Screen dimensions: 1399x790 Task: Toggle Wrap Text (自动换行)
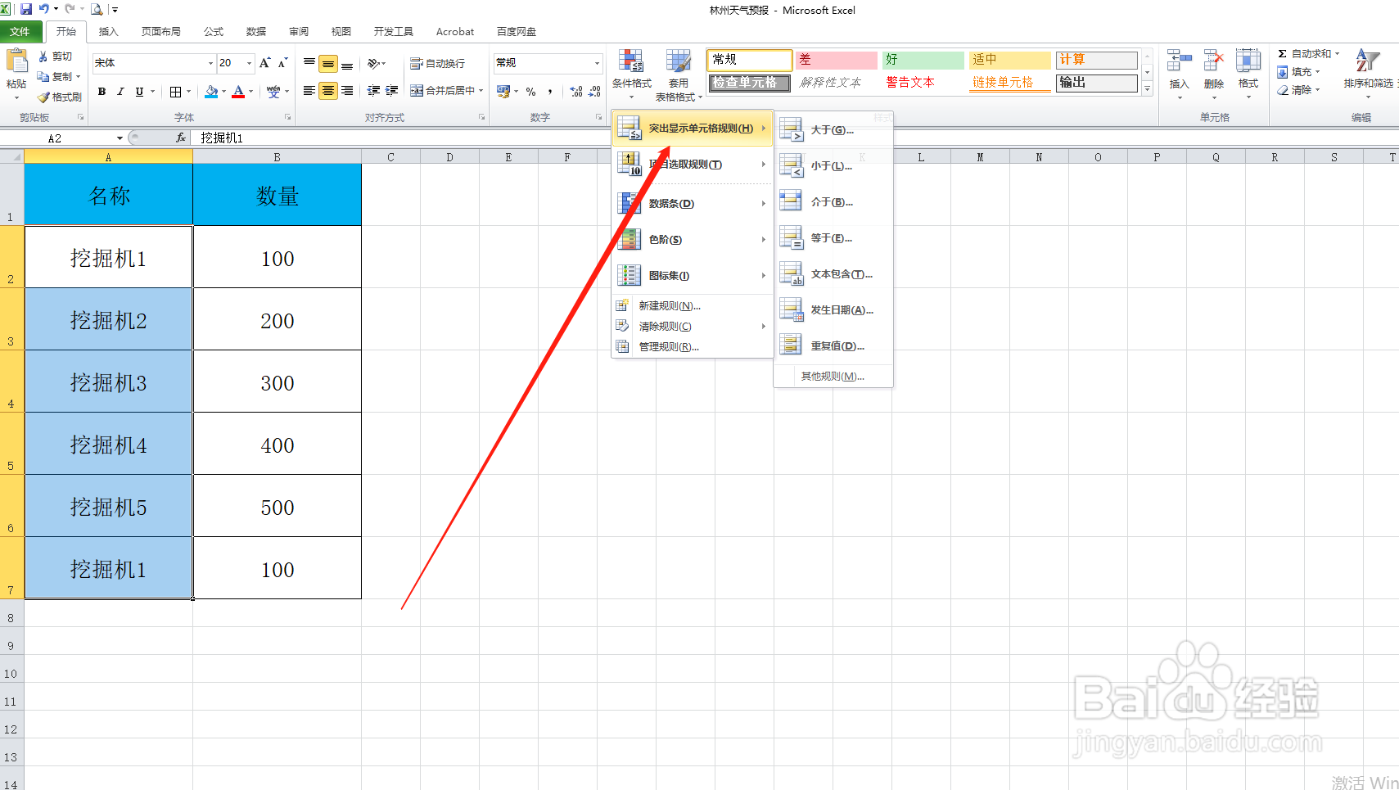coord(437,63)
